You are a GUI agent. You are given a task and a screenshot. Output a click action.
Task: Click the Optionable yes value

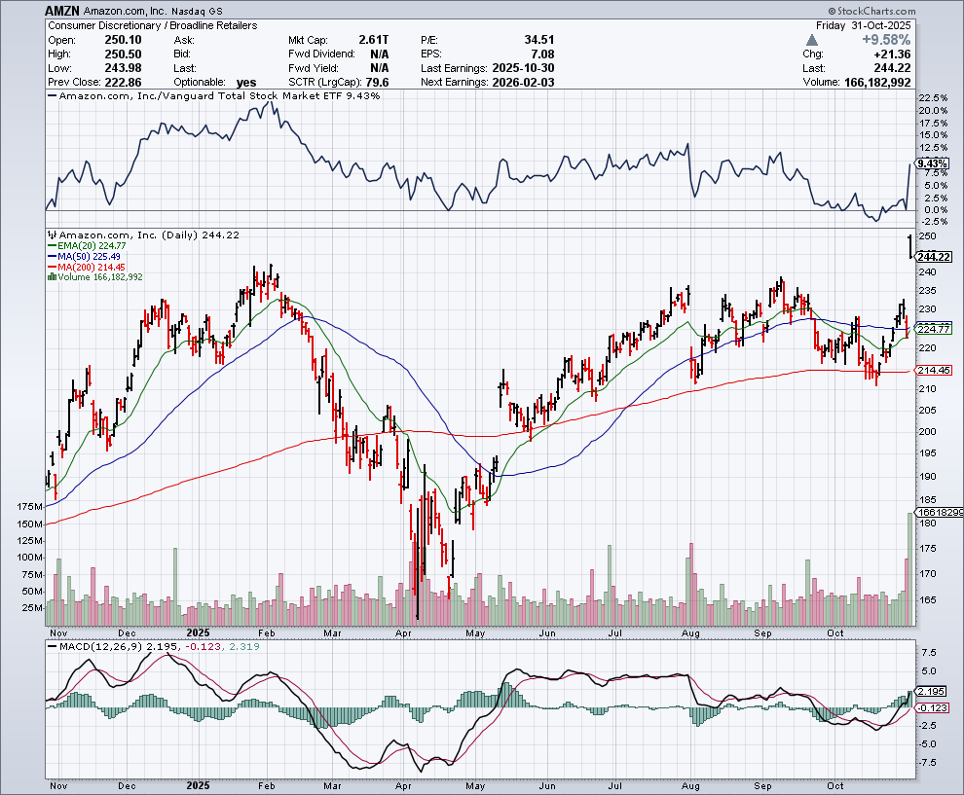click(246, 83)
